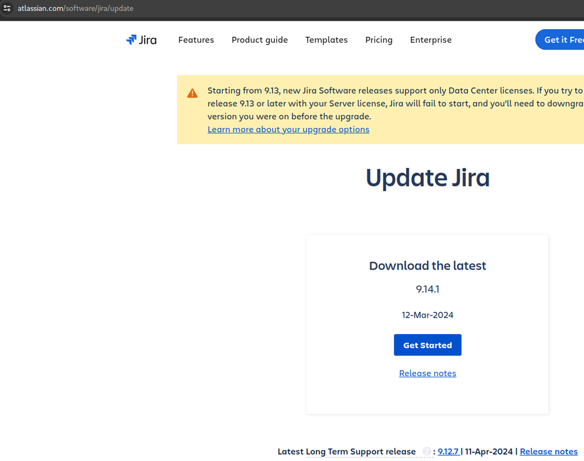Click the Jira wordmark next to the logo
The height and width of the screenshot is (461, 584).
click(148, 40)
